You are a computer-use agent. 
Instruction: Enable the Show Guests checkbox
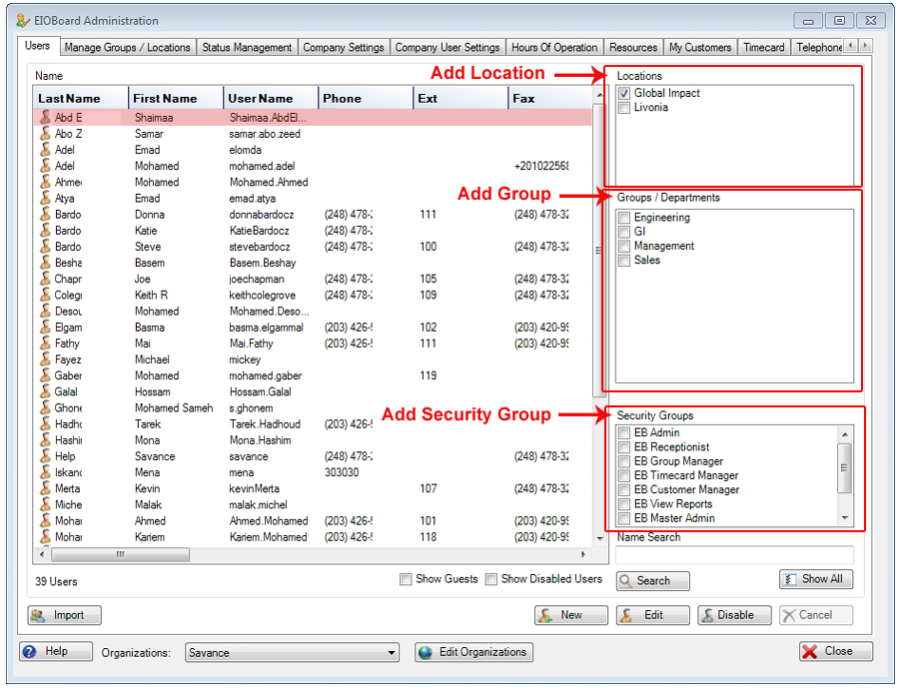(406, 579)
